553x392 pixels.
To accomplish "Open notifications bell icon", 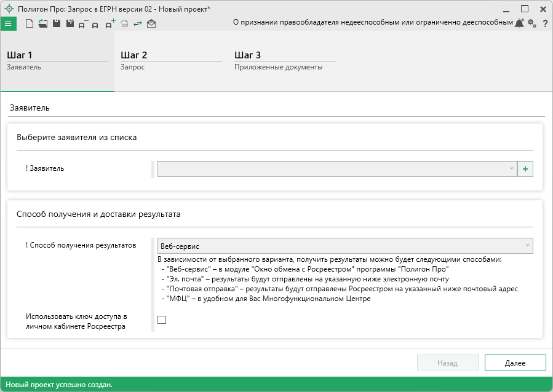I will tap(519, 23).
